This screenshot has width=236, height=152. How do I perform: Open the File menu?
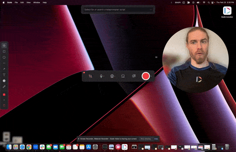click(x=16, y=2)
